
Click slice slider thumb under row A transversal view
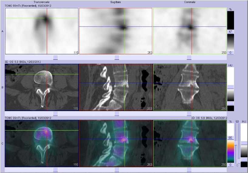(x=55, y=57)
